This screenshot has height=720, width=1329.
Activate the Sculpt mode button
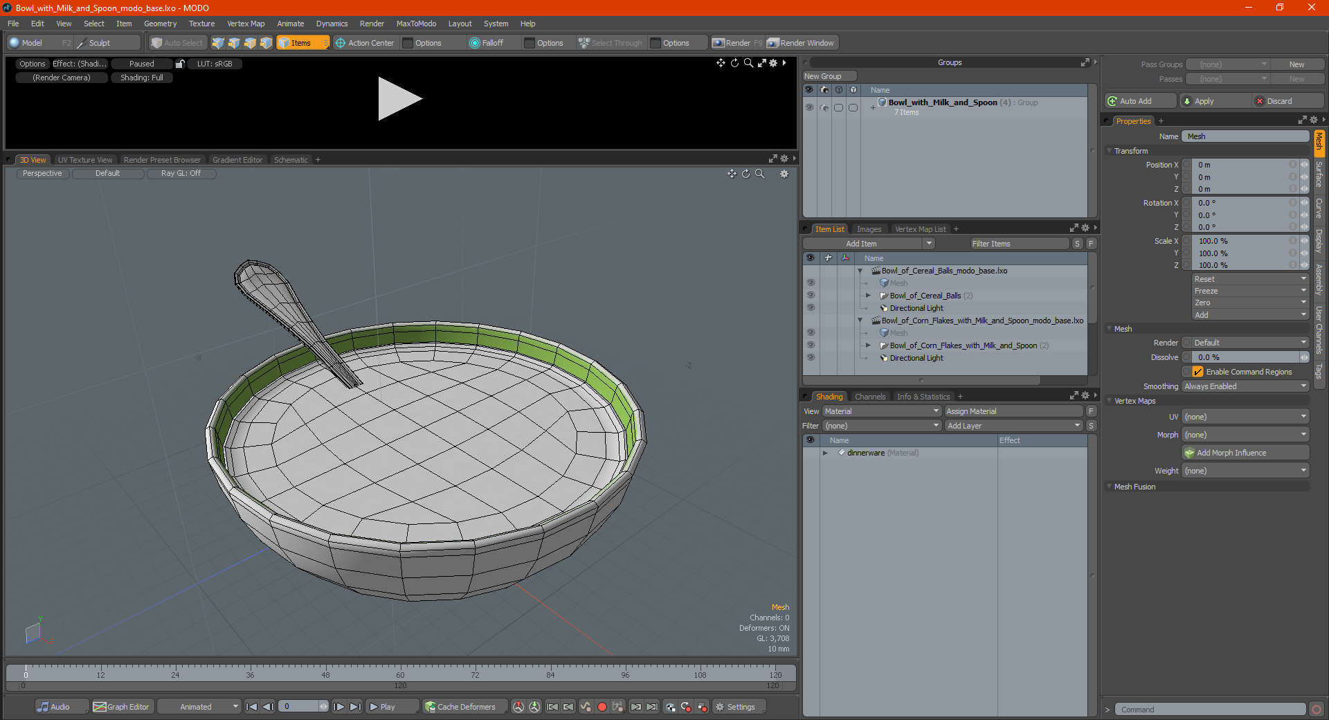point(107,43)
